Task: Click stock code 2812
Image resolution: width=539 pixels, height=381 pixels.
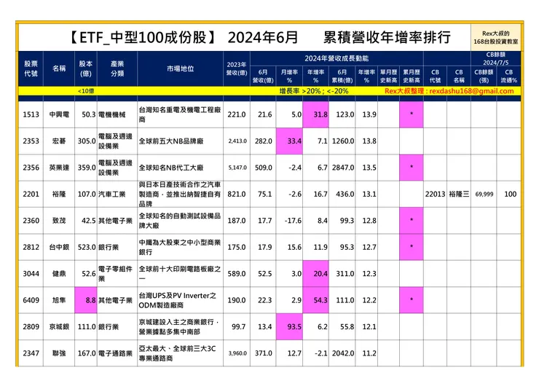Action: [31, 247]
